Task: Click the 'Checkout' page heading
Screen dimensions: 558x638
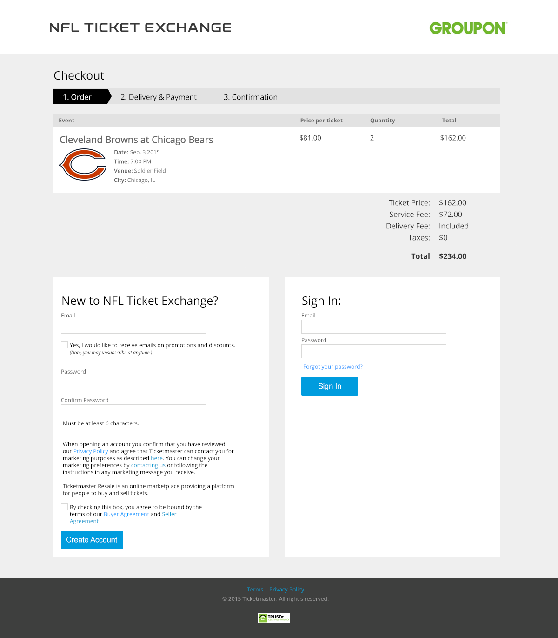Action: point(79,75)
